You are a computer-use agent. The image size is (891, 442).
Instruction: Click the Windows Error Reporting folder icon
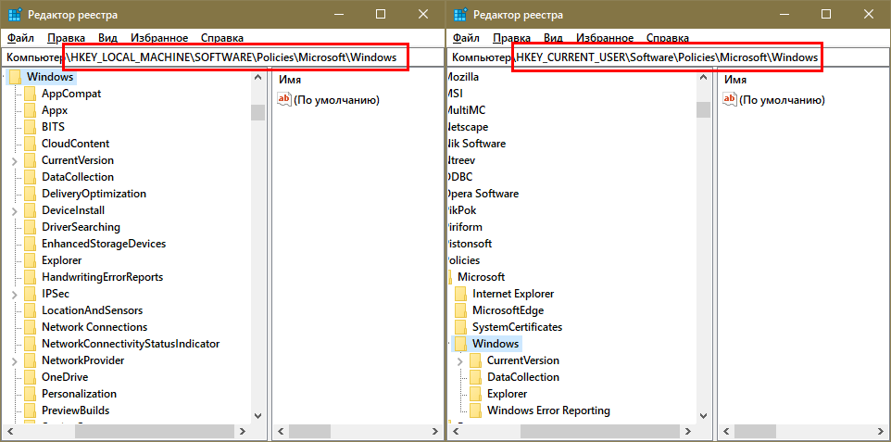click(475, 410)
